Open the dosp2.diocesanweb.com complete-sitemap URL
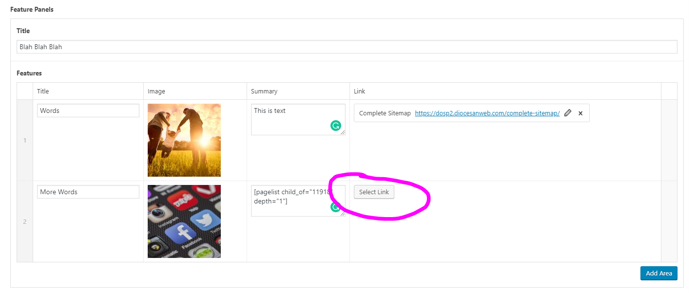 487,113
